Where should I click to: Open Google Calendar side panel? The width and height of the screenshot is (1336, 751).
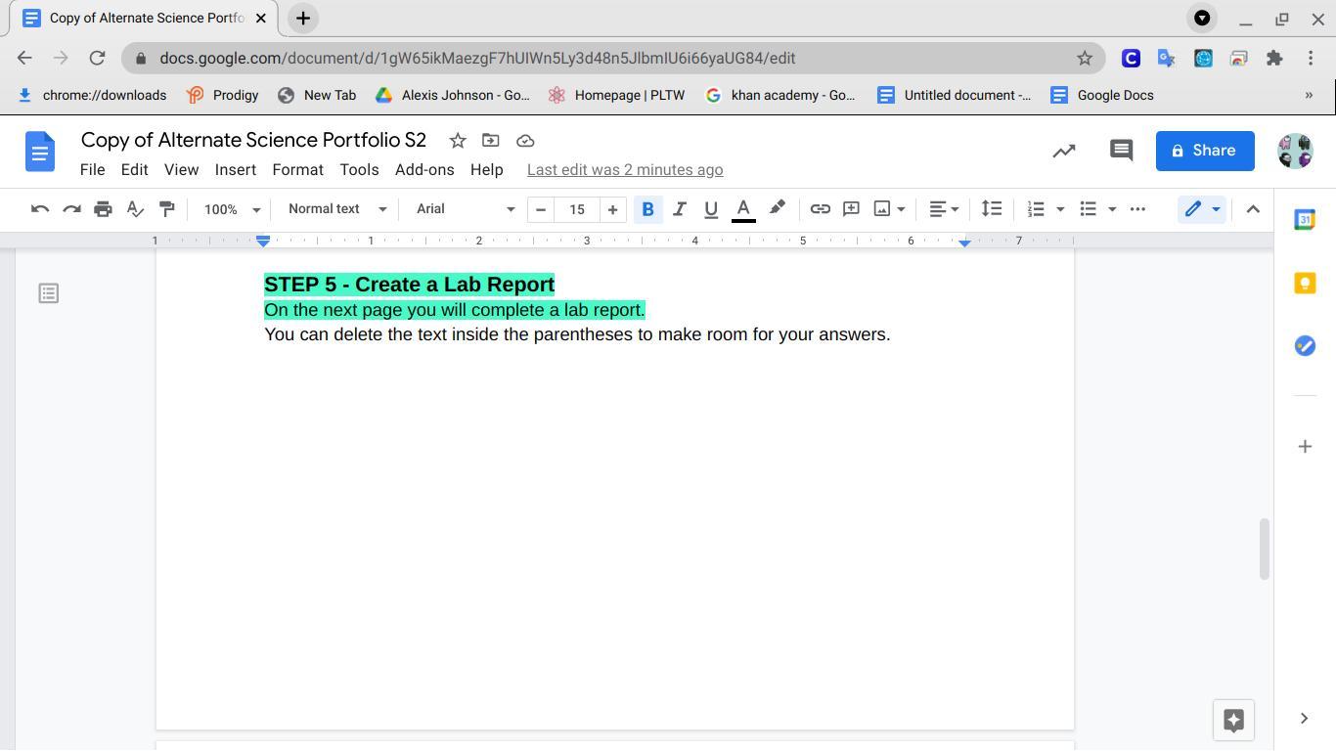tap(1305, 220)
